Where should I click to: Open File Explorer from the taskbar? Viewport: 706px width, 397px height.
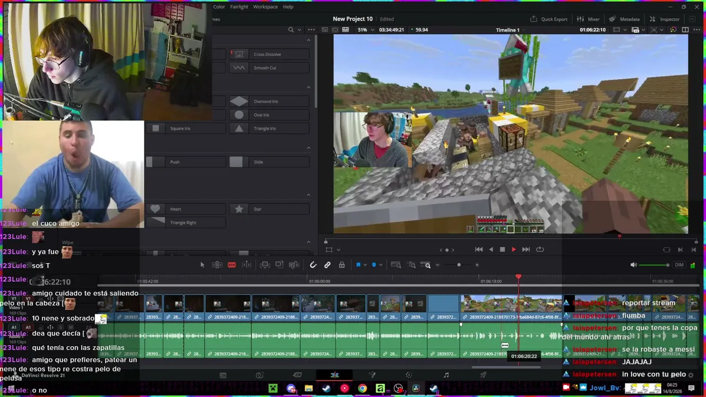point(309,389)
